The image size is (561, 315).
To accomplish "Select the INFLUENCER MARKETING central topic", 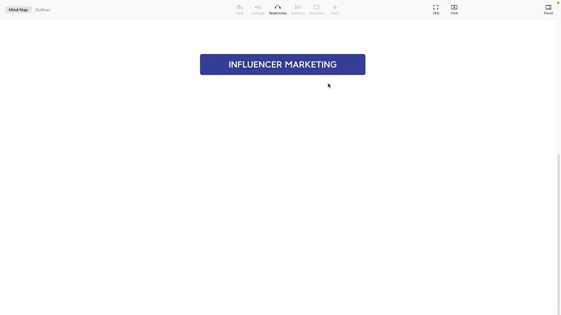I will [x=282, y=65].
